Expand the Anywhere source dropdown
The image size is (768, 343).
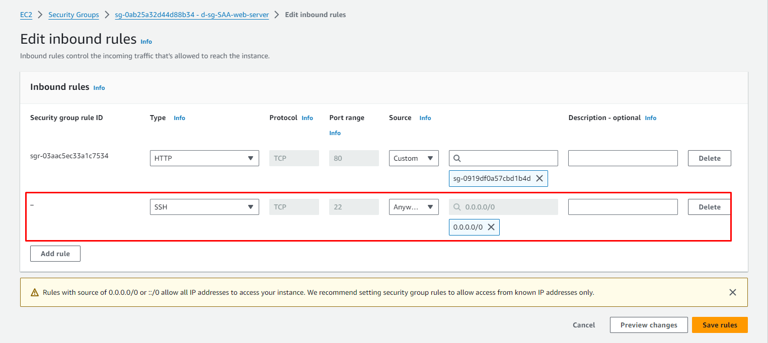coord(413,207)
